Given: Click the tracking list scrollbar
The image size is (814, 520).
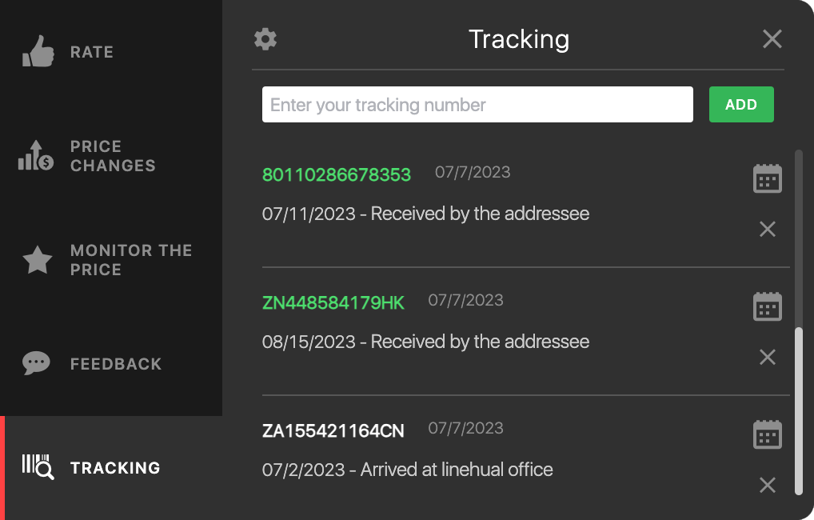Looking at the screenshot, I should pyautogui.click(x=798, y=408).
